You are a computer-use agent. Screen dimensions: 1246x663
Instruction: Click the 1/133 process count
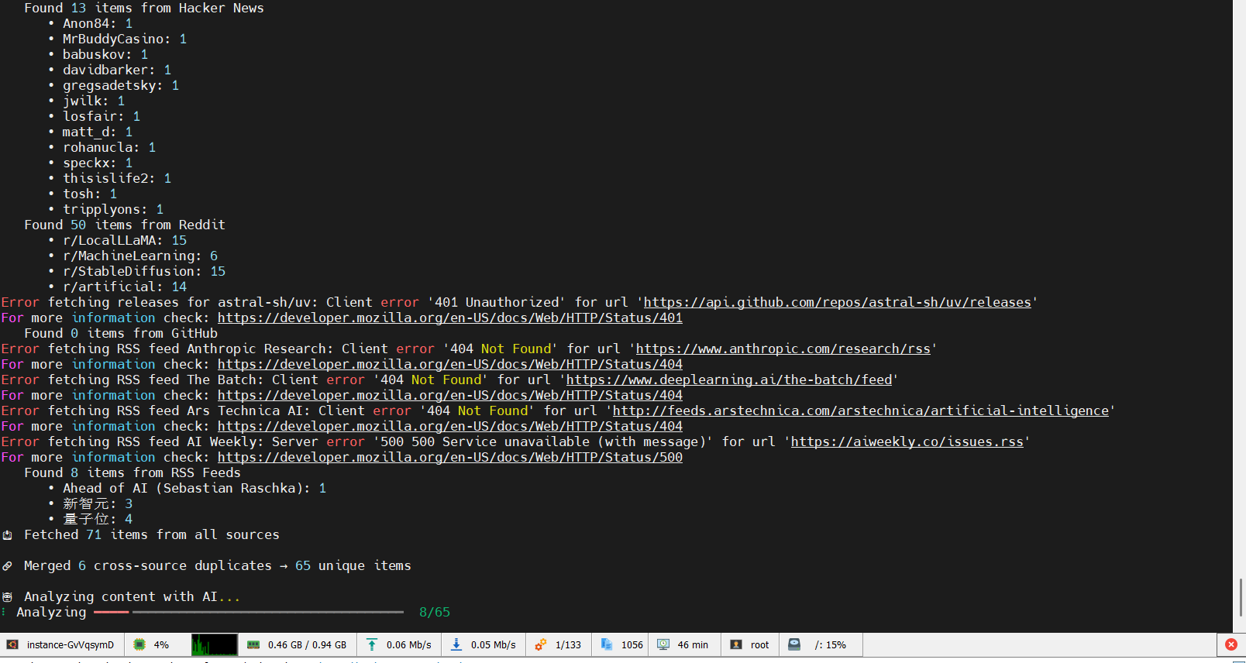(x=568, y=644)
